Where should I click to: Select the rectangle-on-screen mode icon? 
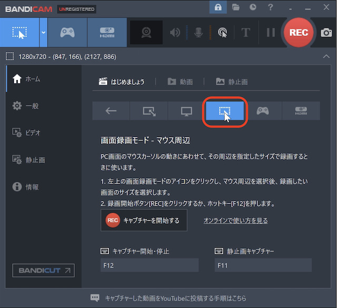point(149,111)
